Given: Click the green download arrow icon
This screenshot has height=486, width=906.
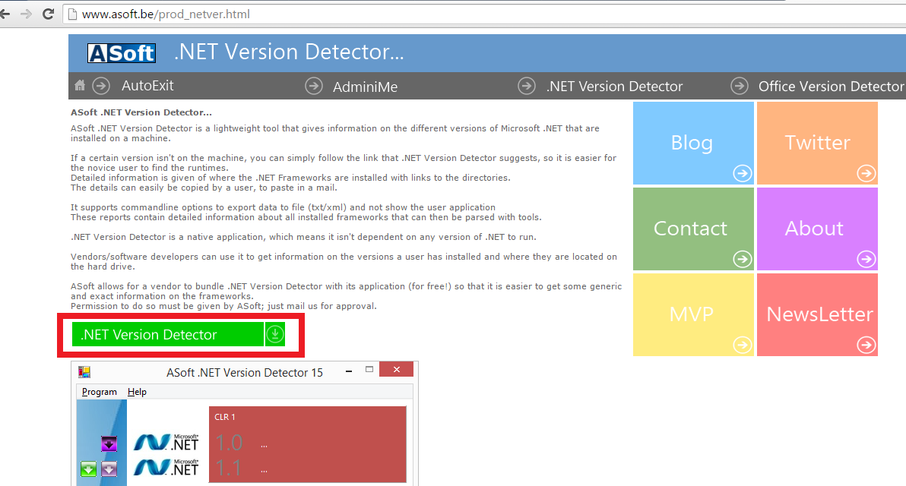Looking at the screenshot, I should coord(275,334).
